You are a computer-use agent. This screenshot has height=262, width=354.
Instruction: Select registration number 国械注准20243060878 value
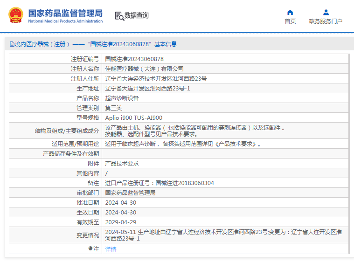134,59
